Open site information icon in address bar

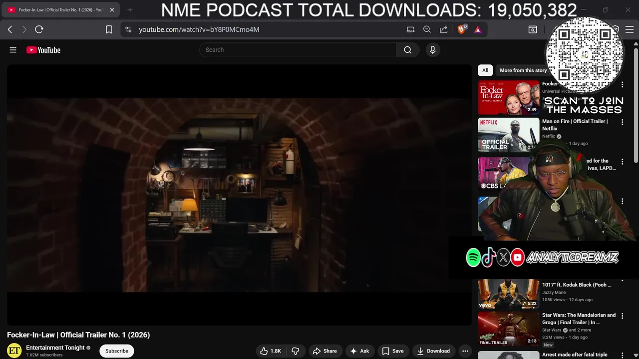click(x=128, y=29)
